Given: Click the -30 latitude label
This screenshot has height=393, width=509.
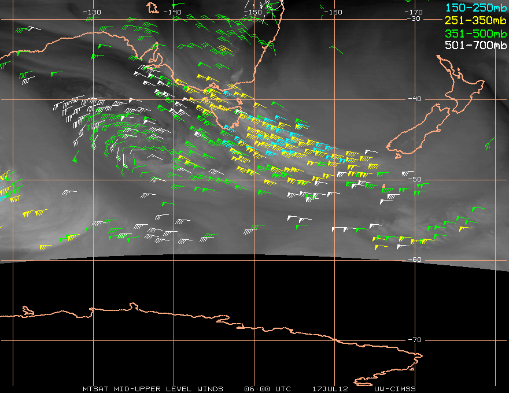Looking at the screenshot, I should pos(414,18).
